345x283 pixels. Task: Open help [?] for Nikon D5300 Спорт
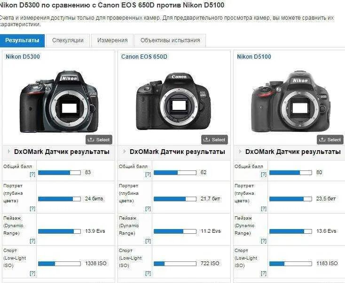tap(32, 273)
